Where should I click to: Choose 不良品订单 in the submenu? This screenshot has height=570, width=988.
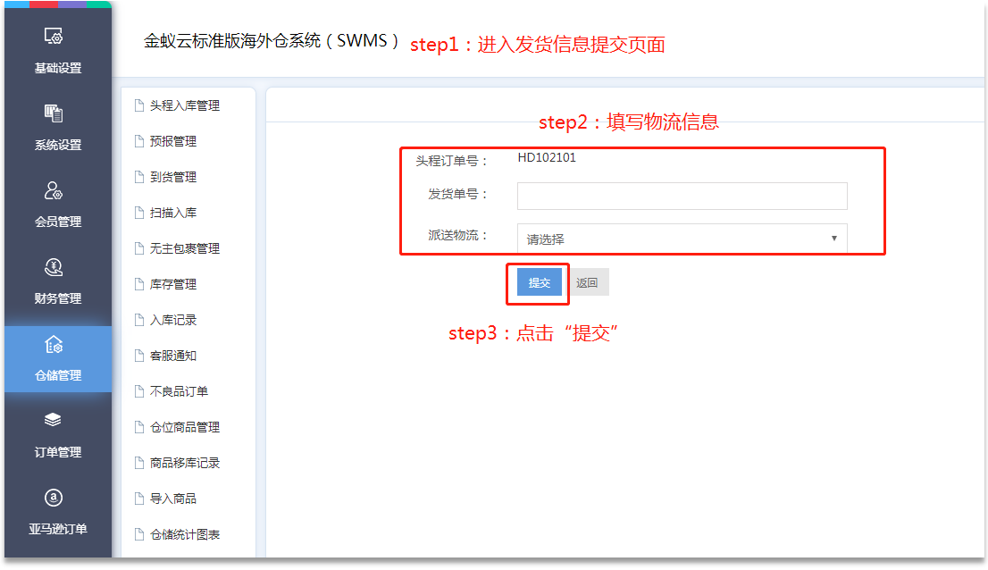pyautogui.click(x=179, y=391)
